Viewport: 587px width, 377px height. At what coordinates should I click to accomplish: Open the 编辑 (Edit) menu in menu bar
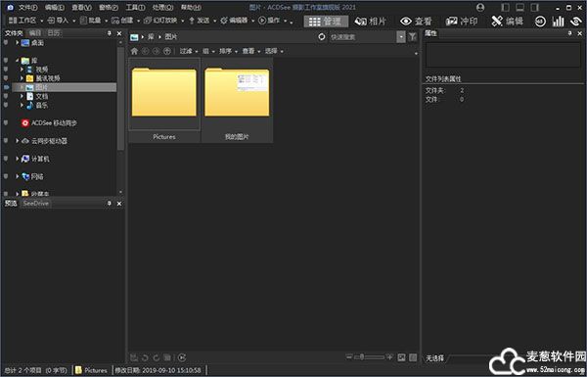point(55,7)
